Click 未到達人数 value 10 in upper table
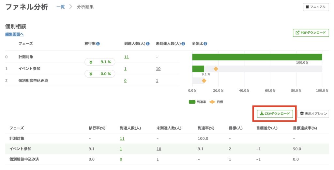 [158, 69]
